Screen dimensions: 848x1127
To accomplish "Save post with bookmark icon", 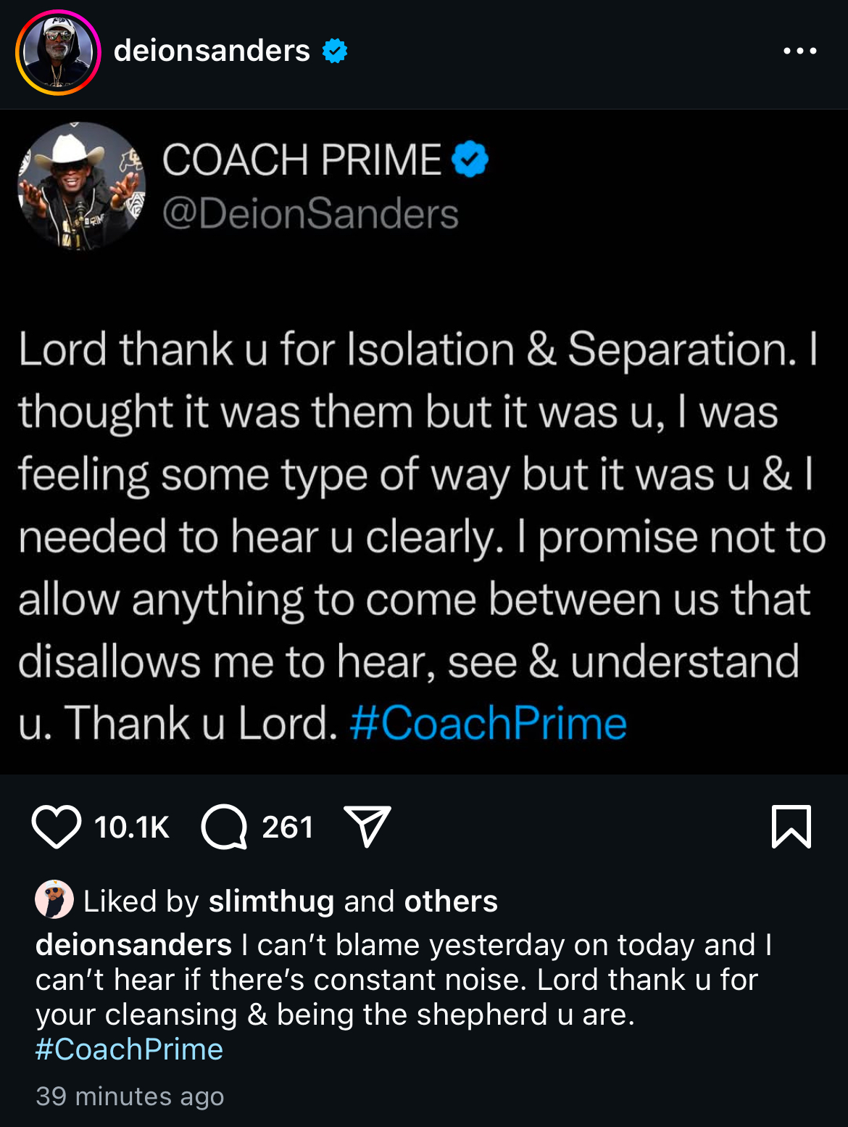I will [x=791, y=827].
